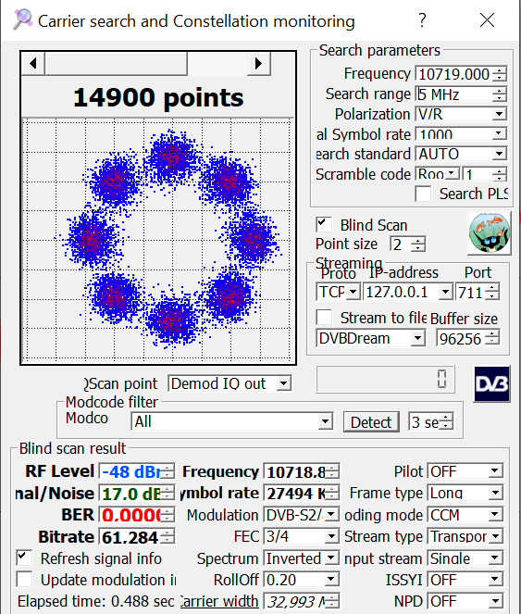The width and height of the screenshot is (521, 614).
Task: Click the Carrier width link label
Action: click(x=219, y=601)
